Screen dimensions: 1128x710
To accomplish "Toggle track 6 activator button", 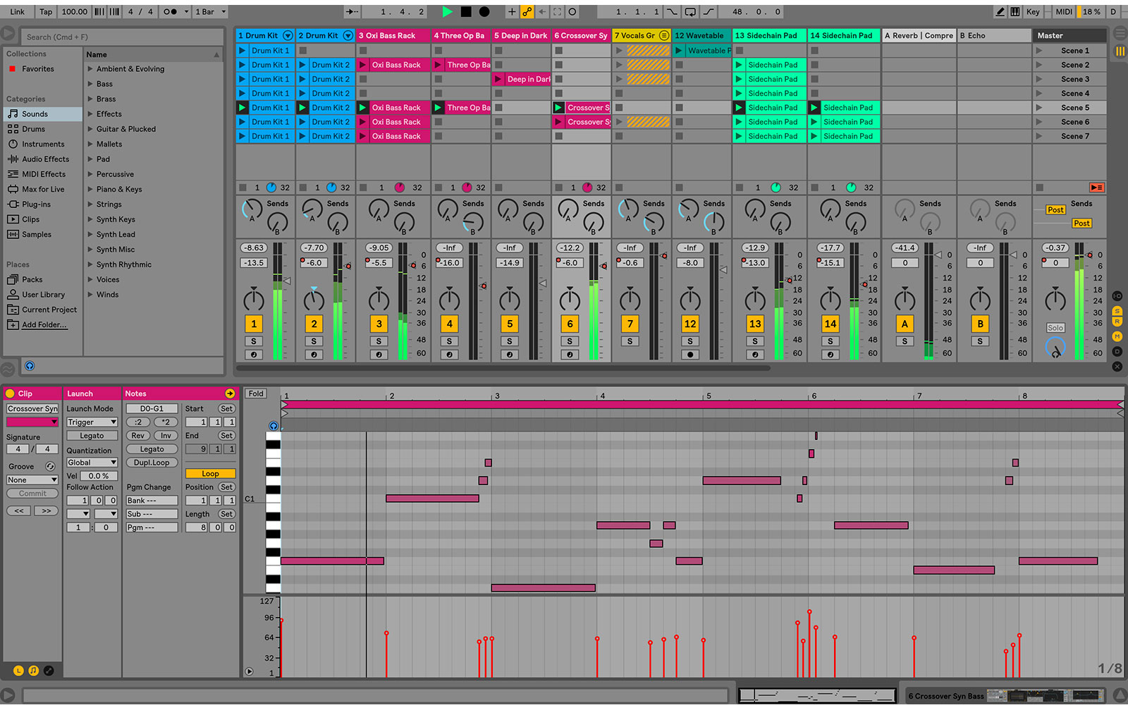I will tap(570, 324).
